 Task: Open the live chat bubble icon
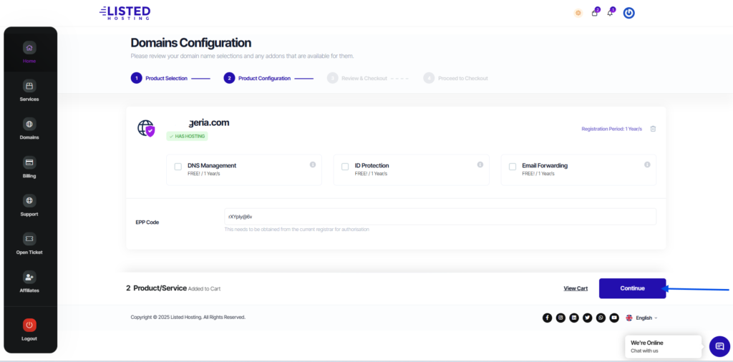coord(719,346)
